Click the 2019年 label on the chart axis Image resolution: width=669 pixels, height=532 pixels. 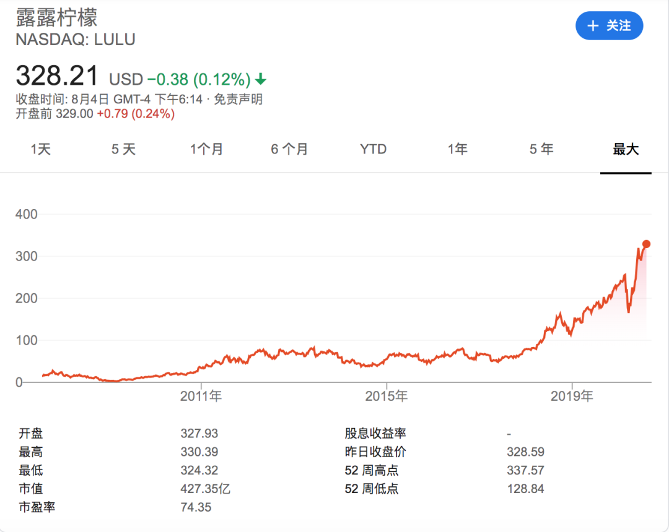coord(572,396)
